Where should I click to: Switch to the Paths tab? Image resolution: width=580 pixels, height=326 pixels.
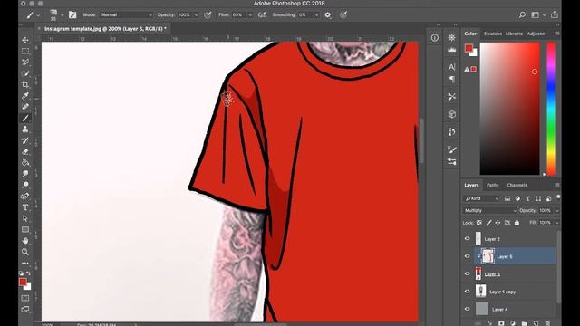493,185
